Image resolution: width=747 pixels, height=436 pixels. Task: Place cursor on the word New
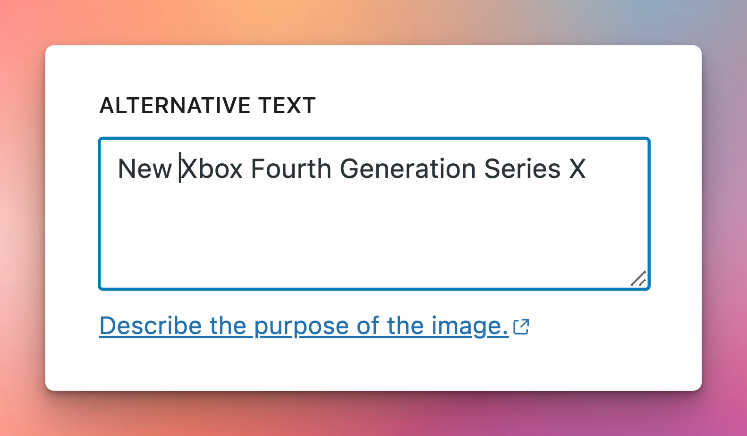(x=144, y=169)
